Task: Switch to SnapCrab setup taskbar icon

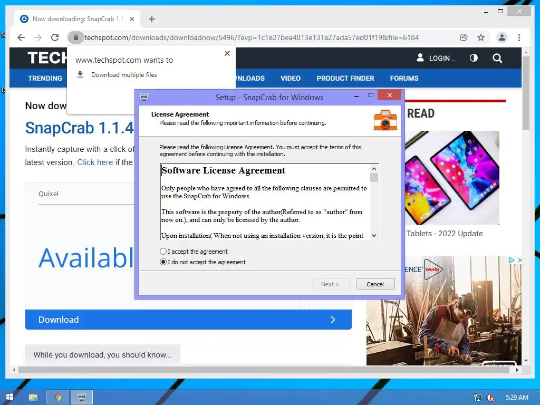Action: pos(82,397)
